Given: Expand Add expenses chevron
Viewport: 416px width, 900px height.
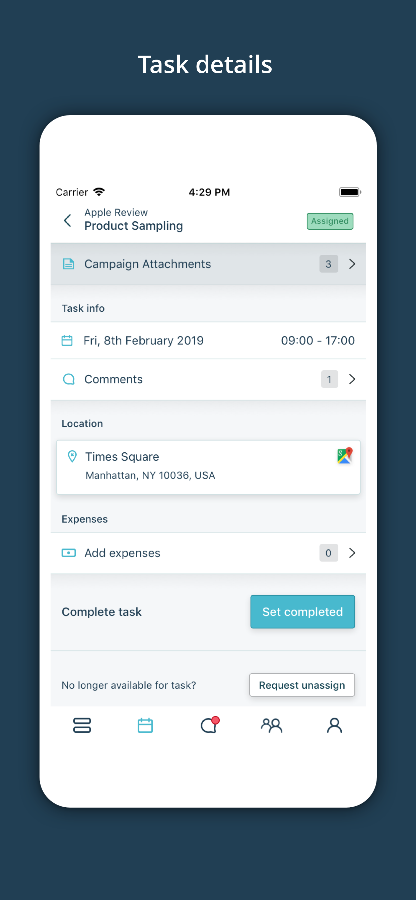Looking at the screenshot, I should 352,553.
